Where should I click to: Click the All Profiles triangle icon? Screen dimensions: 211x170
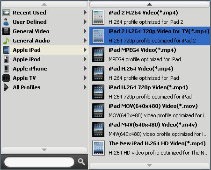click(x=6, y=87)
